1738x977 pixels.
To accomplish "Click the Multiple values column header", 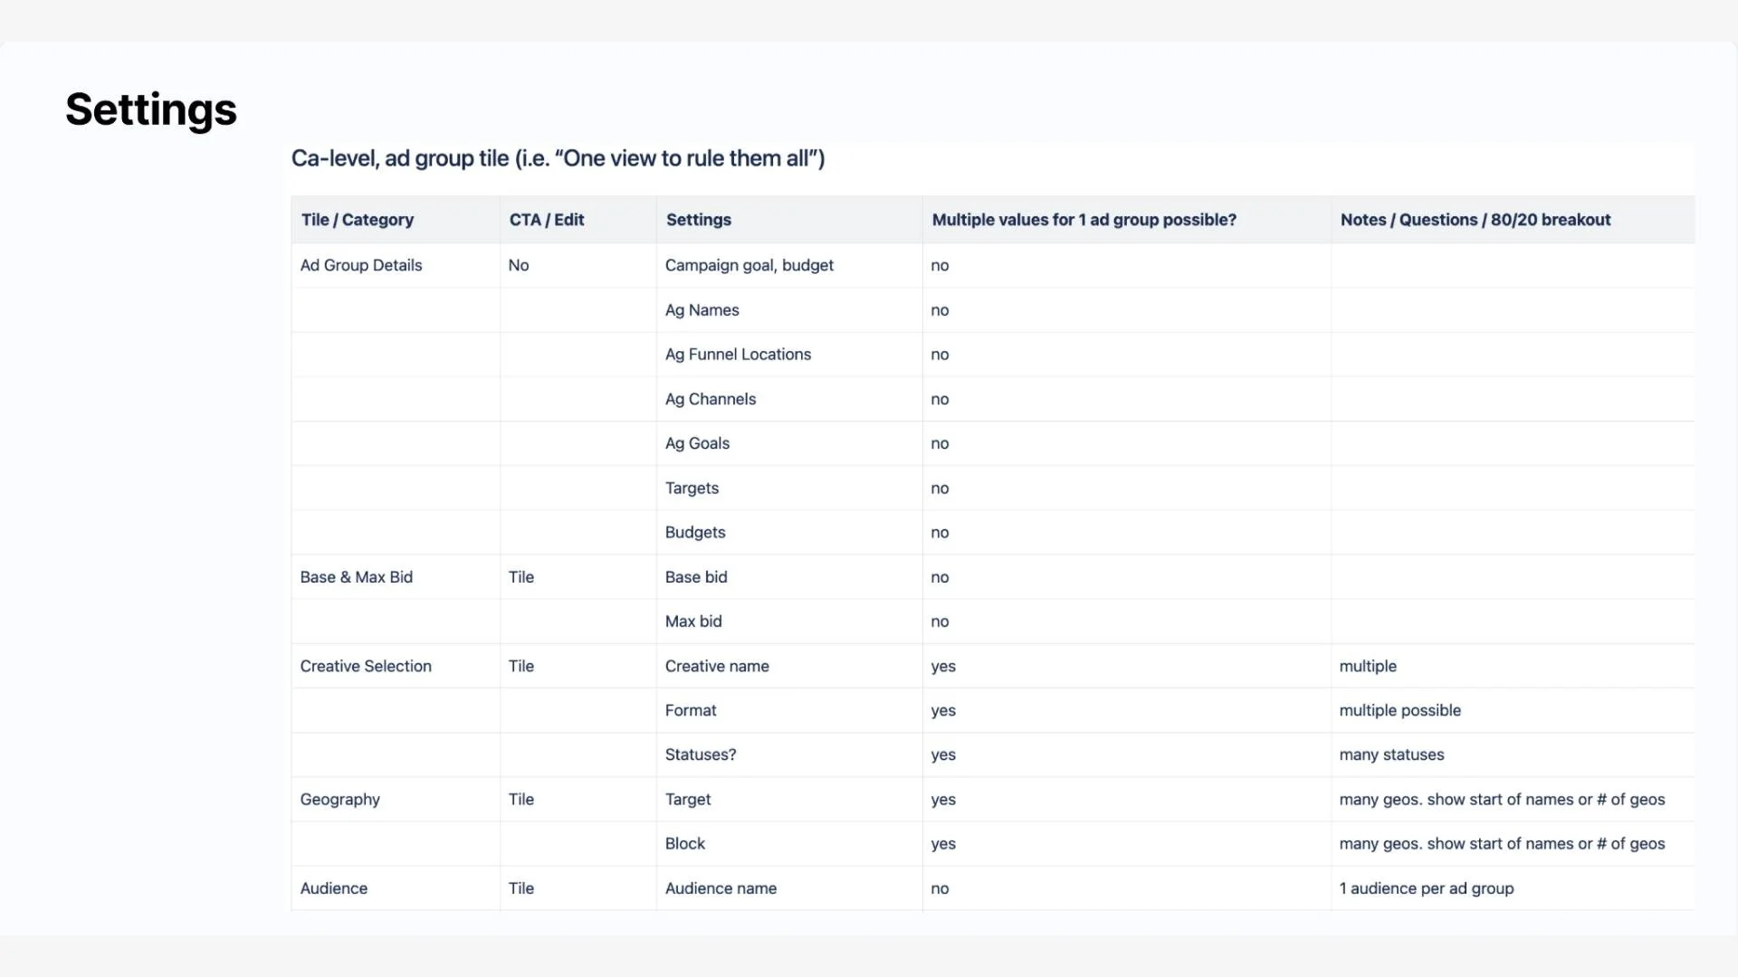I will point(1084,220).
